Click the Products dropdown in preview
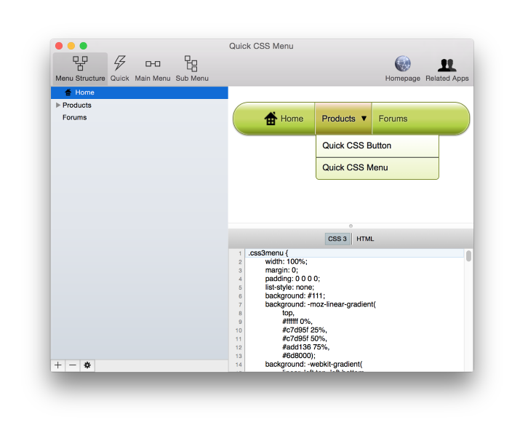Image resolution: width=528 pixels, height=425 pixels. [344, 119]
